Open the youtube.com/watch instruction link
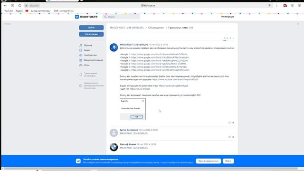The height and width of the screenshot is (171, 304). 175,79
